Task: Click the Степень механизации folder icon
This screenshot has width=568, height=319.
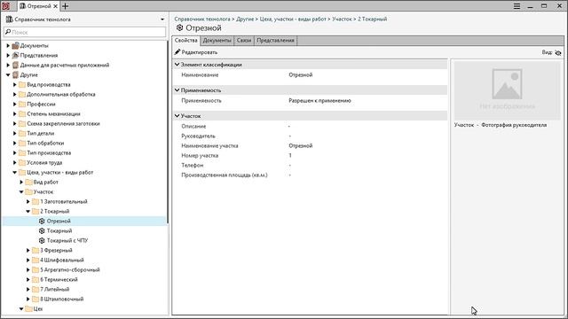Action: tap(22, 114)
